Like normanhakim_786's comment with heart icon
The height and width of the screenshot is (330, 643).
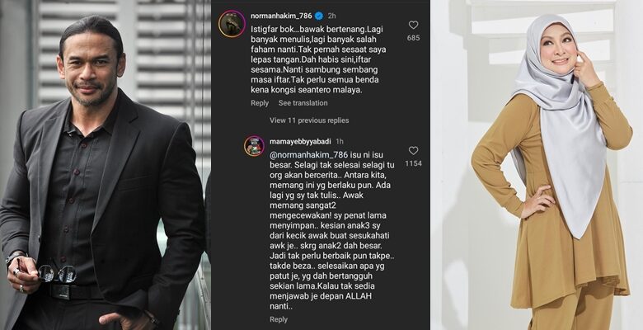pyautogui.click(x=413, y=25)
